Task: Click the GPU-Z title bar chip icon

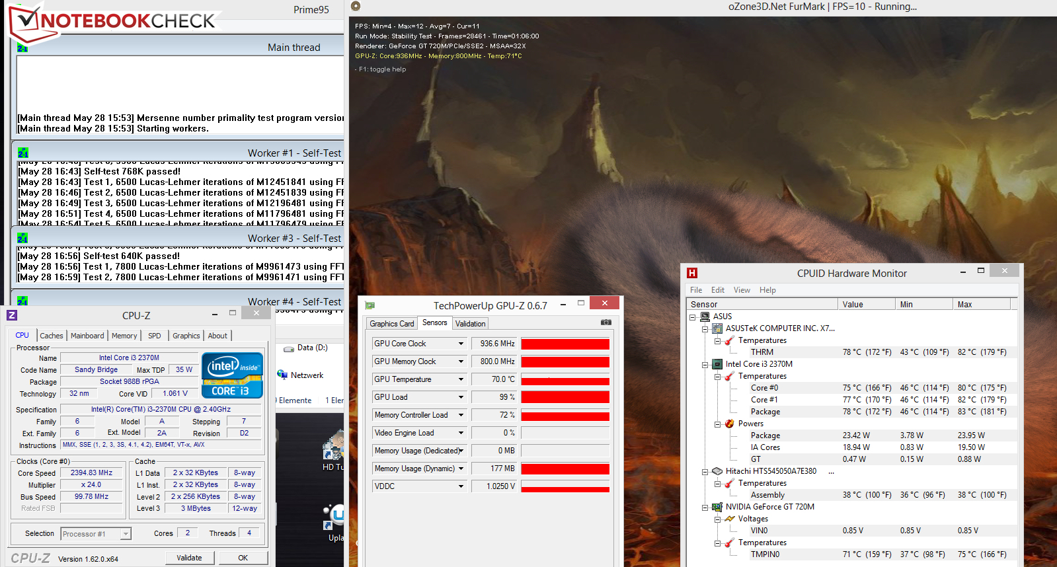Action: [x=370, y=305]
